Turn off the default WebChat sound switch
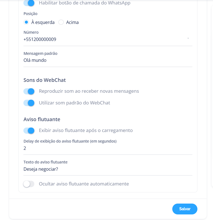 (x=29, y=103)
